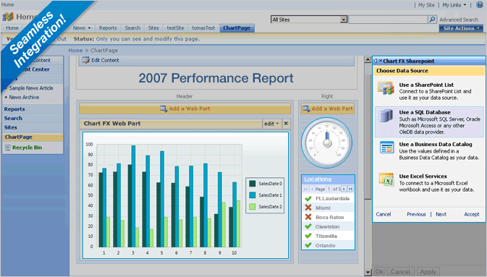Expand the News tab dropdown

click(x=90, y=28)
